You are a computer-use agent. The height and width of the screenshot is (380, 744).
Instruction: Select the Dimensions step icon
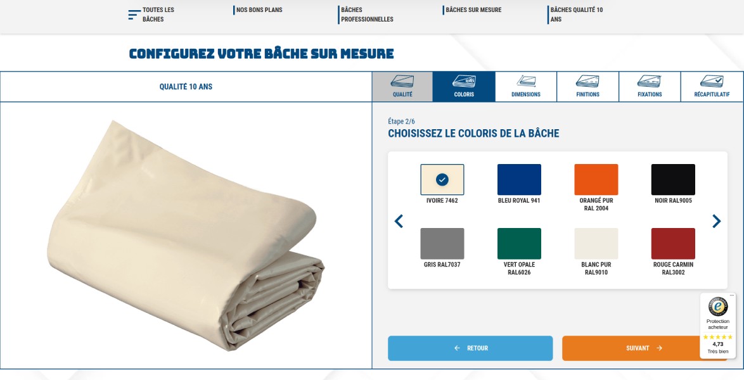(x=526, y=80)
